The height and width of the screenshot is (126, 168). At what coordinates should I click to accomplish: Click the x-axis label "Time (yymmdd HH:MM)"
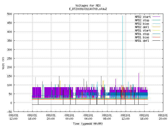point(88,124)
